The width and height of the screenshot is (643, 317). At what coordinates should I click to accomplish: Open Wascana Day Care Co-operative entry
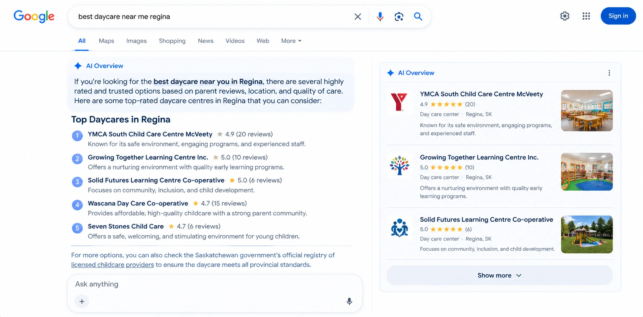click(x=138, y=203)
